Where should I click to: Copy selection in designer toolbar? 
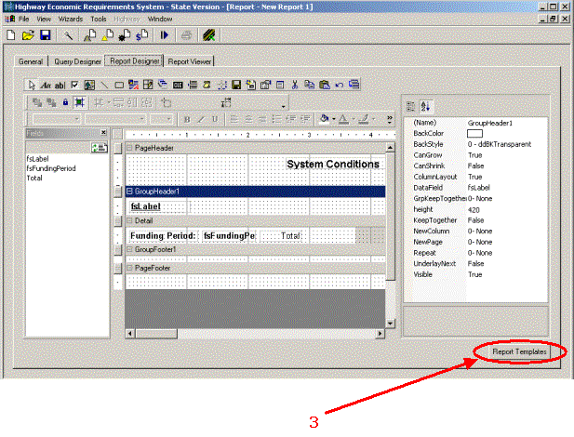[310, 85]
